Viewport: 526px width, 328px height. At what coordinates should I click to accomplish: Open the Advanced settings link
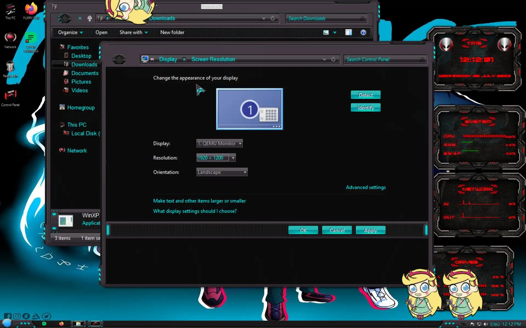tap(366, 188)
